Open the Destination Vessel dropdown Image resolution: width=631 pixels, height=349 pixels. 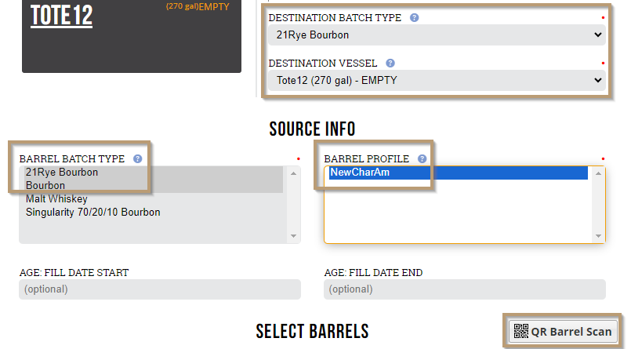437,81
